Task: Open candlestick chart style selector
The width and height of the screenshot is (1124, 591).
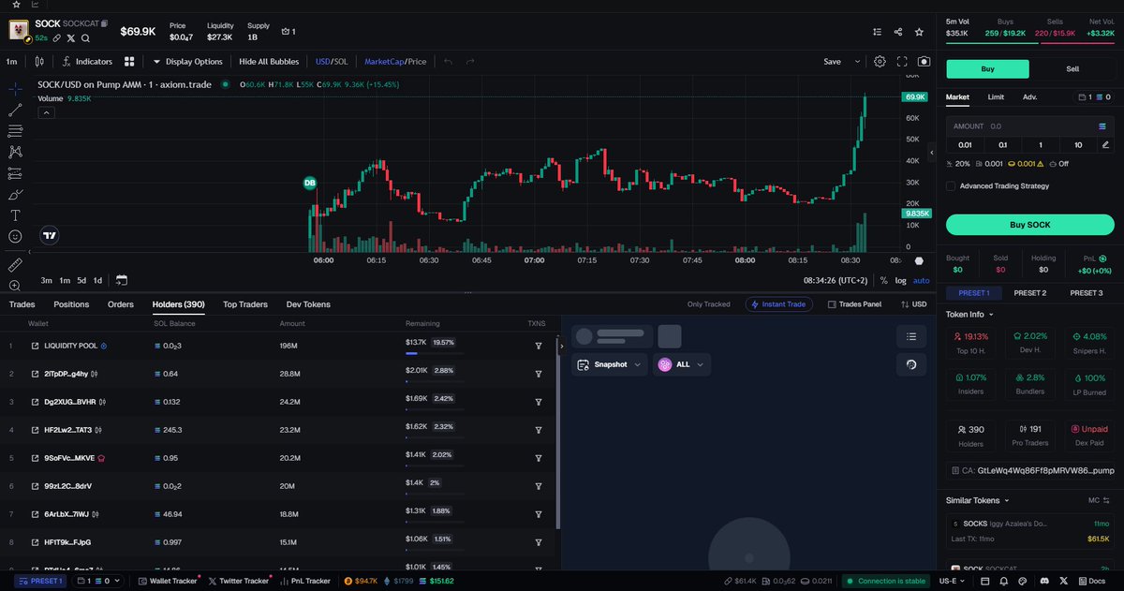Action: [39, 62]
